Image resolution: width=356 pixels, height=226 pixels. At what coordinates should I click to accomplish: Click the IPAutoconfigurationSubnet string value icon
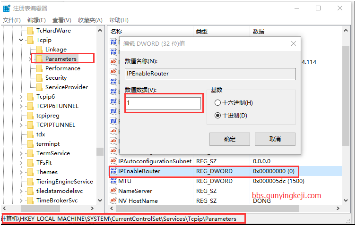(x=113, y=161)
